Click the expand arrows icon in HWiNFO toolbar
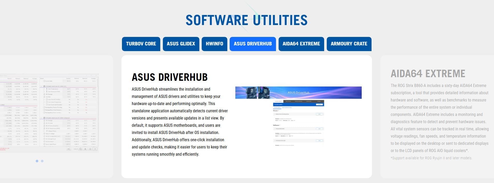The height and width of the screenshot is (183, 494). (69, 149)
